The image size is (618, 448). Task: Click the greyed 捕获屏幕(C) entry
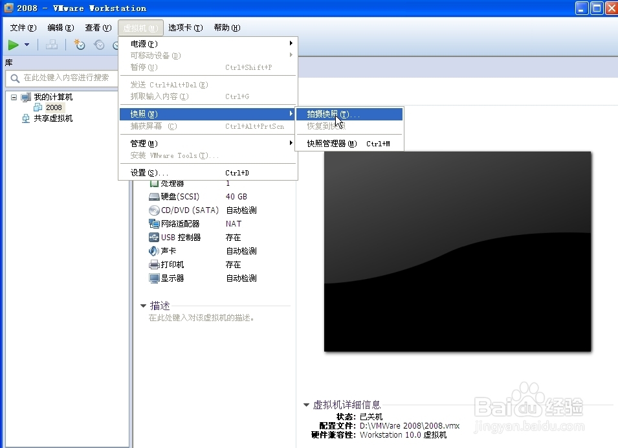(208, 126)
